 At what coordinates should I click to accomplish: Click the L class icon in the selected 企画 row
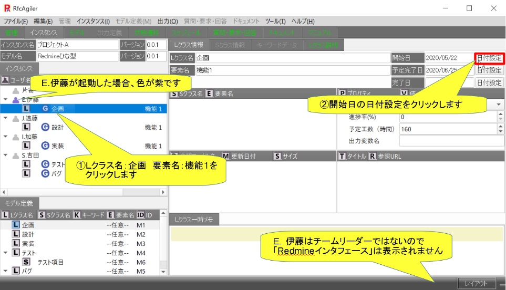tap(26, 109)
